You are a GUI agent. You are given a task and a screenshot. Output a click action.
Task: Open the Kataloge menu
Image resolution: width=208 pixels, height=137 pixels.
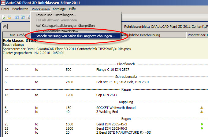coord(59,9)
